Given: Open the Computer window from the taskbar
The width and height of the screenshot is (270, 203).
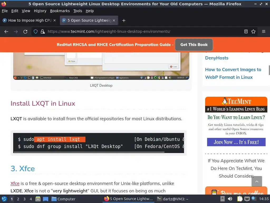Looking at the screenshot, I should [x=63, y=199].
